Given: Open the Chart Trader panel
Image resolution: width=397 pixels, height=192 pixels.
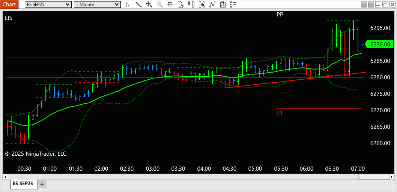Looking at the screenshot, I should (191, 4).
